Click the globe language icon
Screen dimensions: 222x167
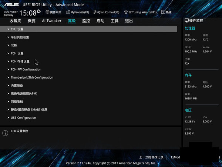pyautogui.click(x=47, y=12)
